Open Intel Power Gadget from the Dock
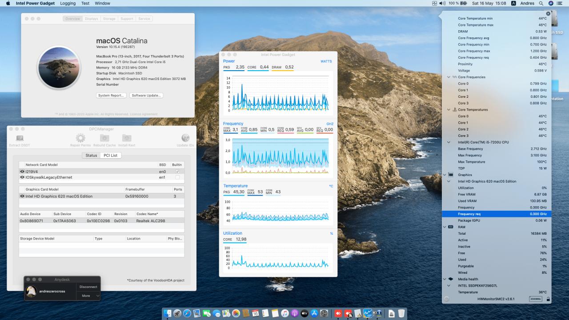The height and width of the screenshot is (320, 569). (x=368, y=313)
